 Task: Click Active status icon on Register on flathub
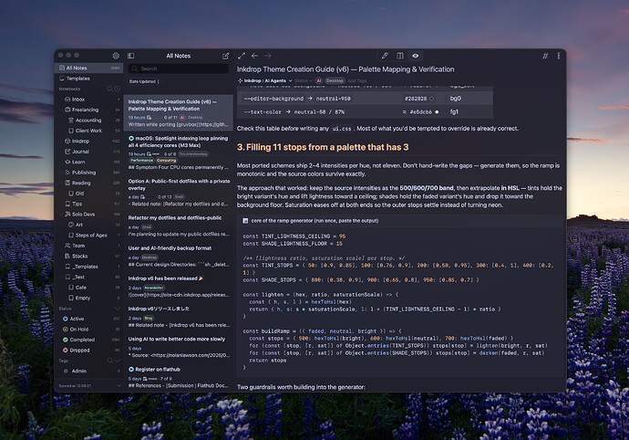pyautogui.click(x=131, y=370)
